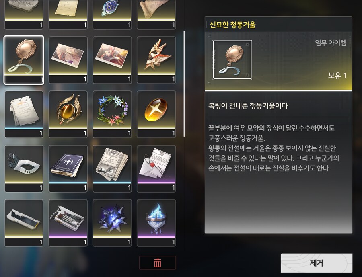Select the flower wreath item

(x=112, y=114)
